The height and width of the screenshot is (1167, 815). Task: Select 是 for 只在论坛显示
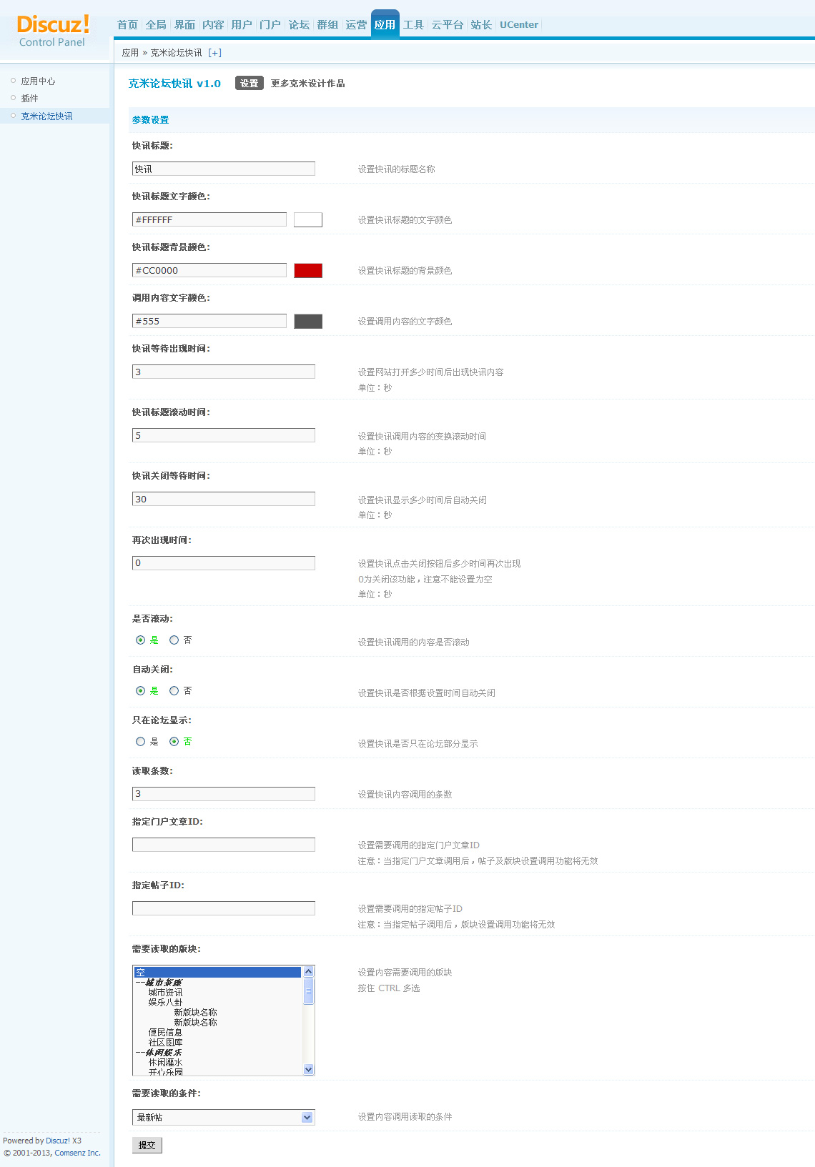(x=141, y=742)
